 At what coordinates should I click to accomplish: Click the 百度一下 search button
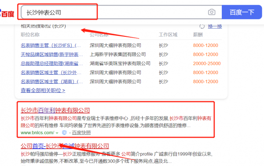[242, 12]
